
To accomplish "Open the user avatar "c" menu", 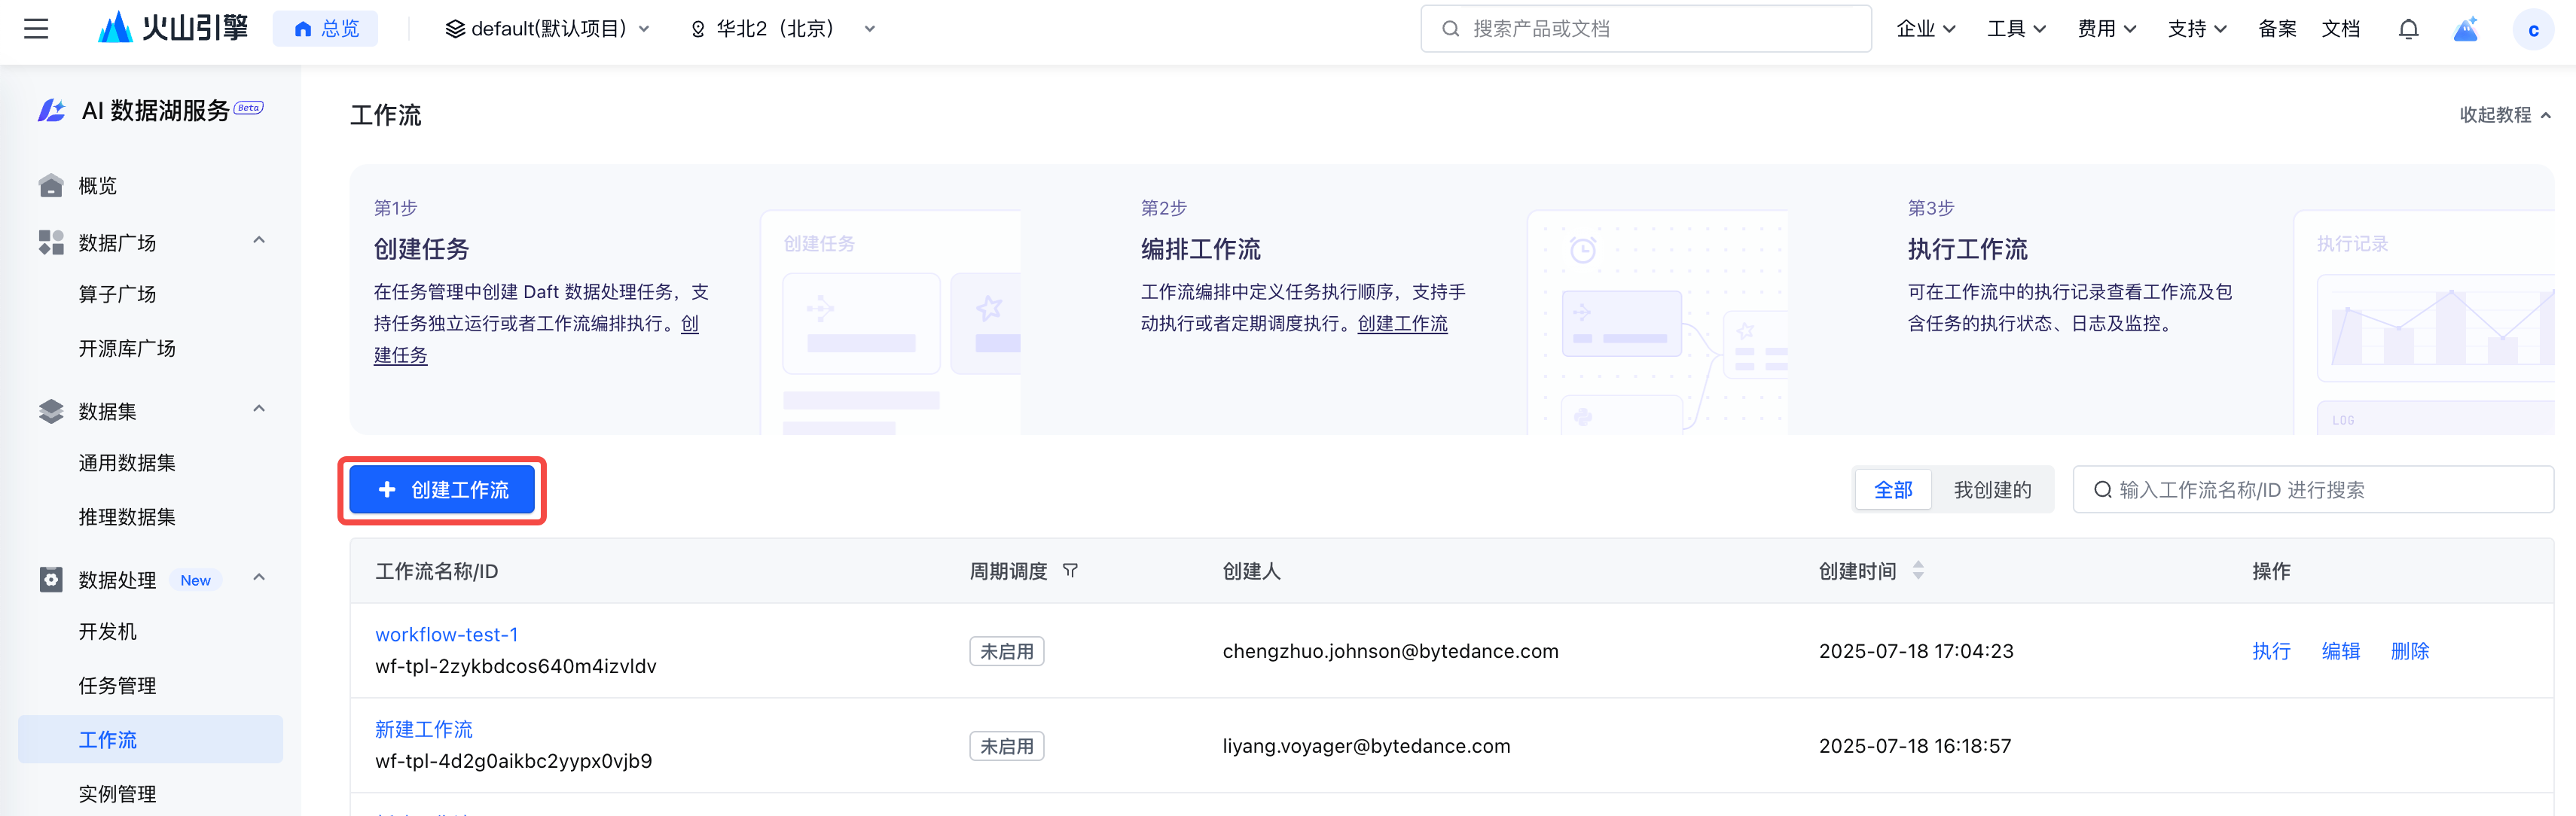I will pos(2532,30).
